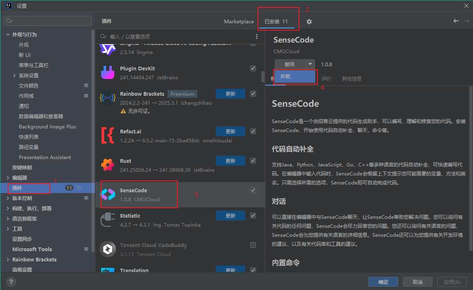Screen dimensions: 473x290
Task: Click the SenseCode plugin icon
Action: (x=108, y=194)
